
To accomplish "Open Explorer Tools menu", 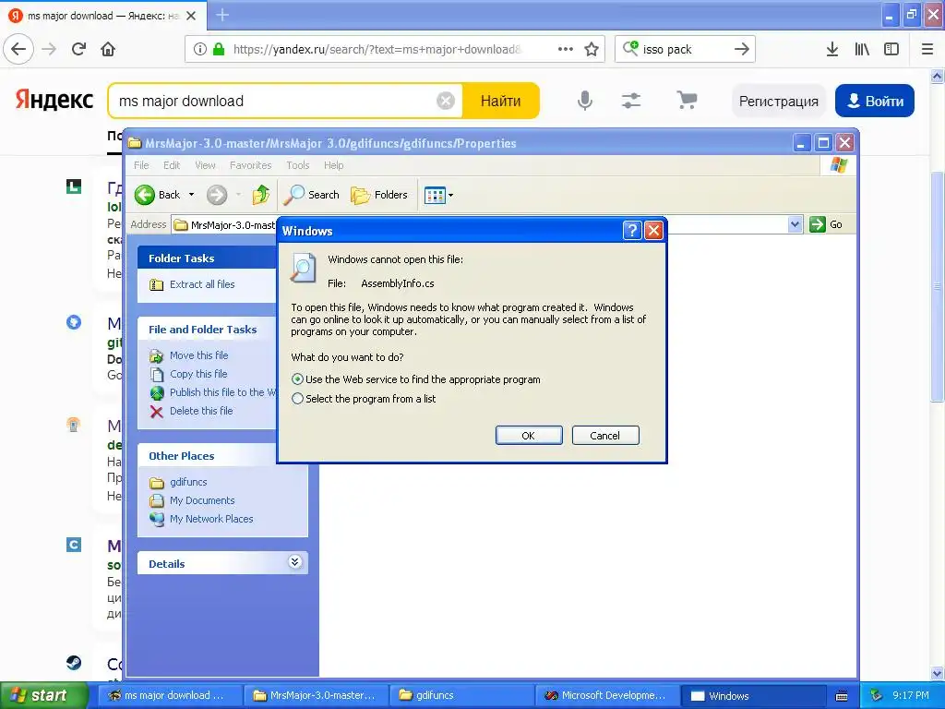I will point(298,165).
